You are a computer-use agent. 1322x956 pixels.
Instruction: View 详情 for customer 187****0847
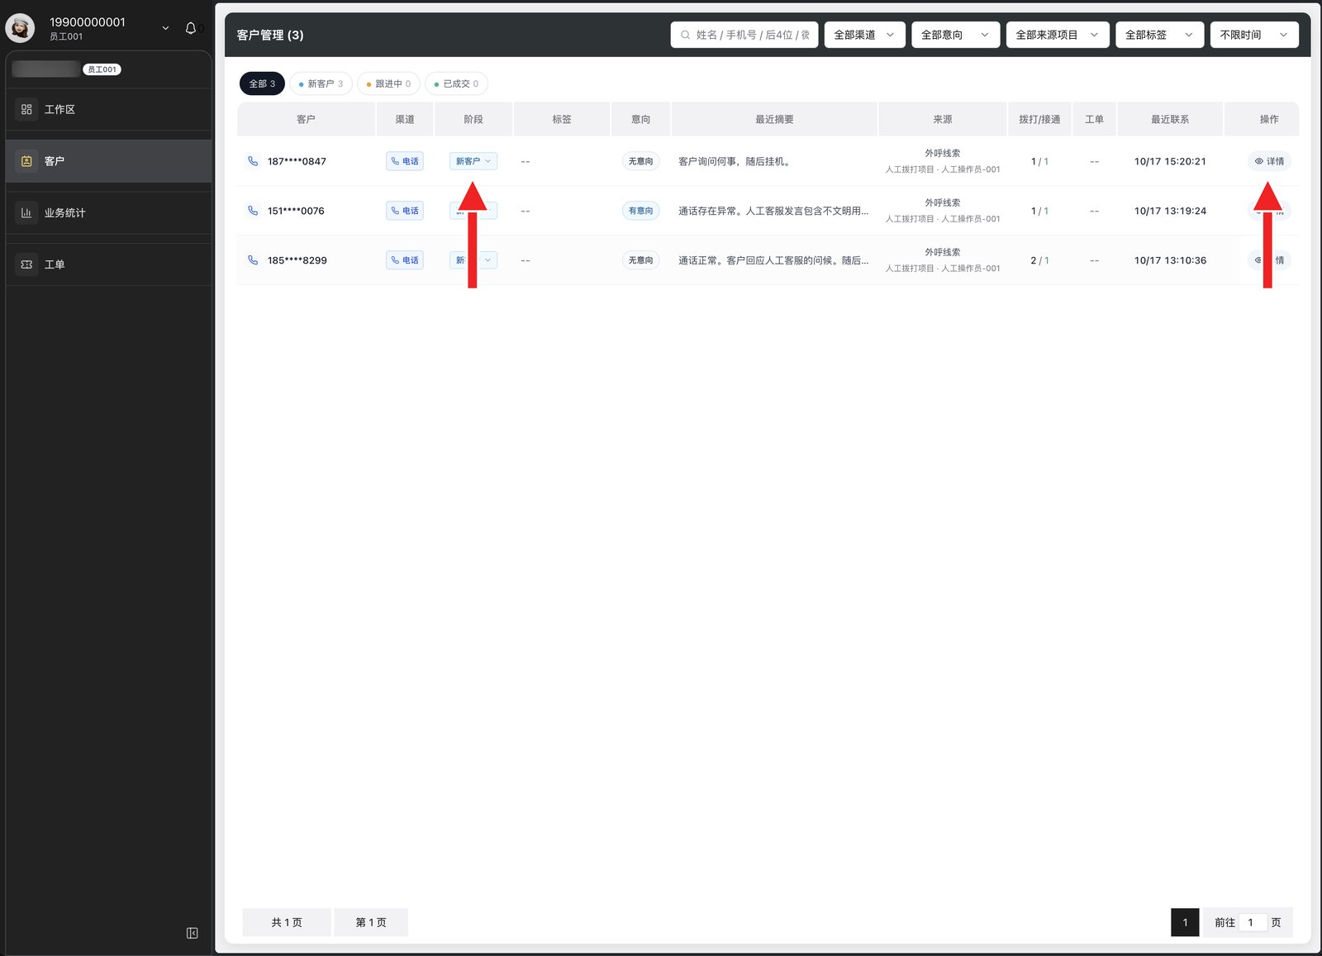[x=1269, y=161]
